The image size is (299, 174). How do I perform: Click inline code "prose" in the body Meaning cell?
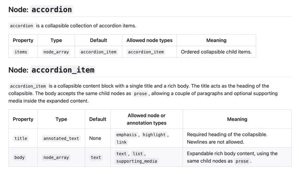[x=242, y=161]
